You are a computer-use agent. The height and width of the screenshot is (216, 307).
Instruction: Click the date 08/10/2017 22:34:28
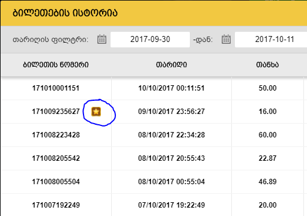pyautogui.click(x=171, y=135)
